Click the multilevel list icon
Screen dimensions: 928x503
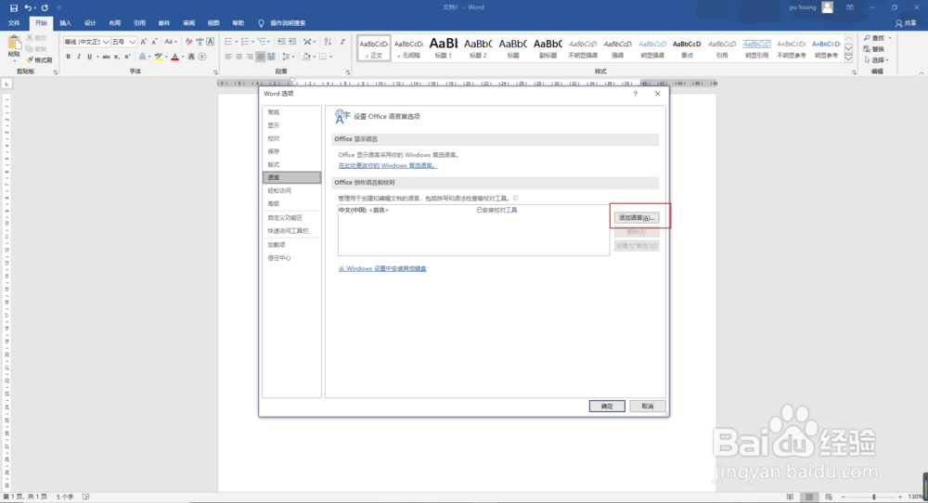pos(262,42)
